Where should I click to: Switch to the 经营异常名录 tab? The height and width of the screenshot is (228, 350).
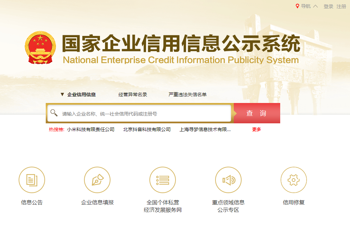pyautogui.click(x=133, y=95)
